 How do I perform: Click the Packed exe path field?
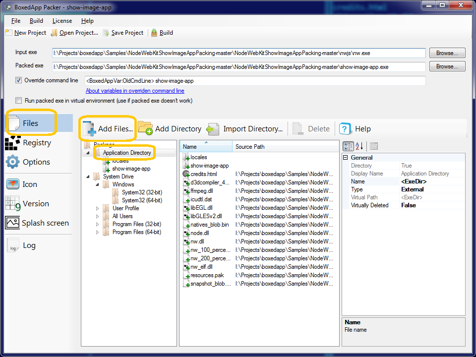click(x=238, y=66)
